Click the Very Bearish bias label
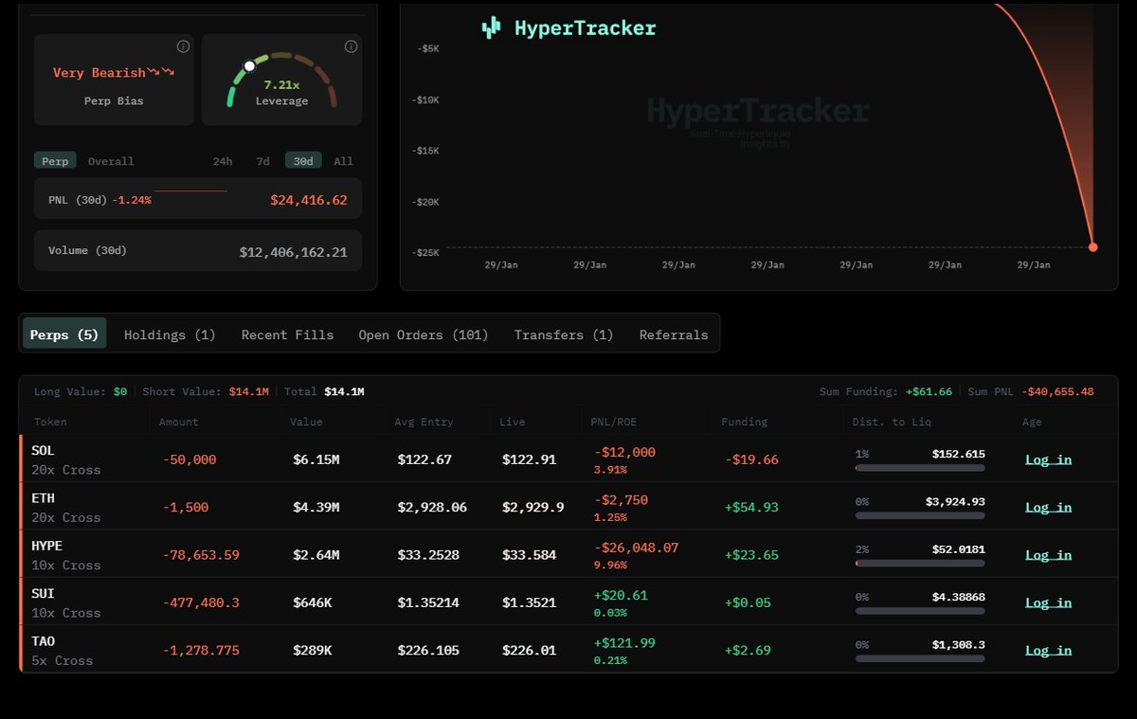 point(99,73)
